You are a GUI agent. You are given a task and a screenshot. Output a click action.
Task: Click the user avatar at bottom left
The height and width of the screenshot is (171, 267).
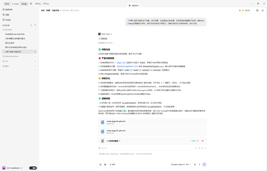[x=4, y=168]
